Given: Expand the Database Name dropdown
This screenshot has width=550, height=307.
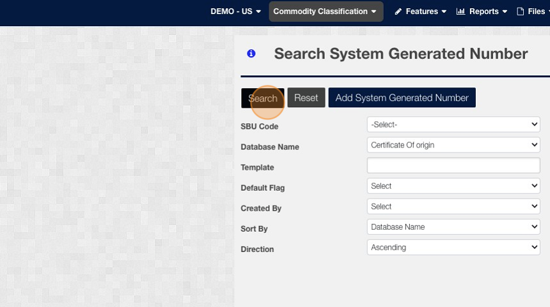Looking at the screenshot, I should 453,145.
